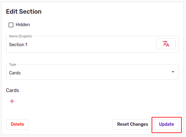Click empty area inside the name field
The width and height of the screenshot is (186, 137).
[91, 45]
